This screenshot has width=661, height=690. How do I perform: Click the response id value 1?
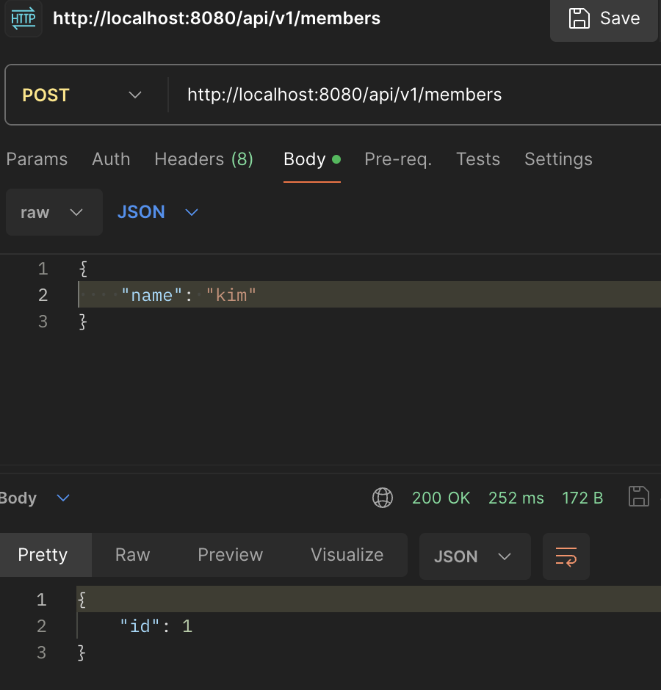pos(187,626)
